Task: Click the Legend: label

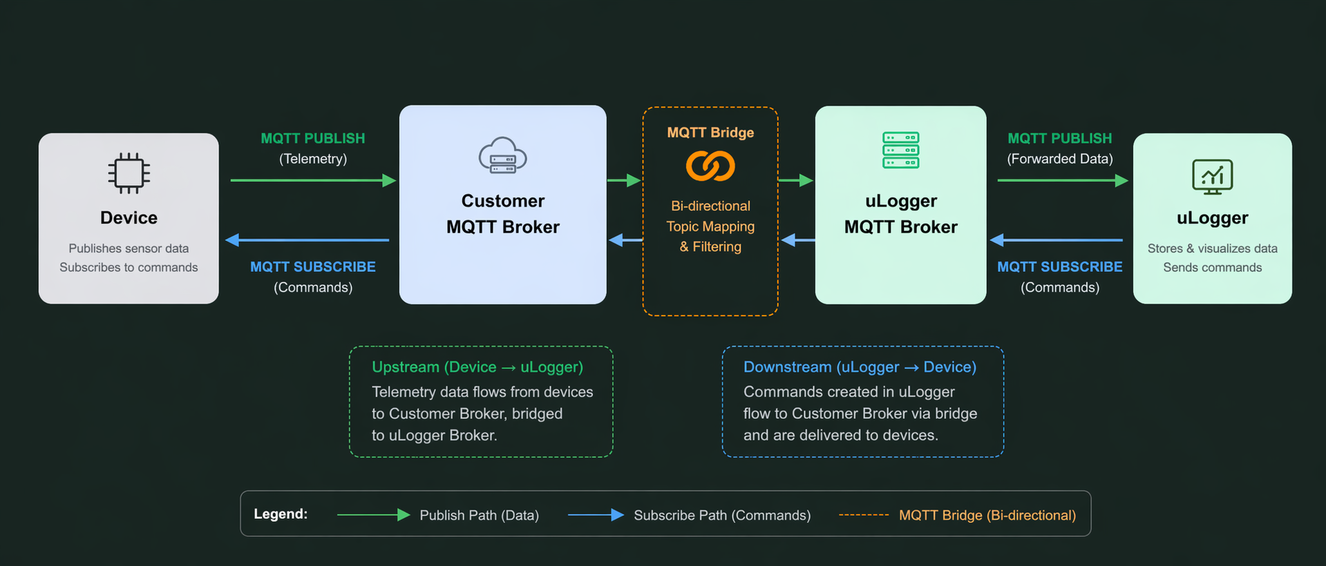Action: [281, 514]
